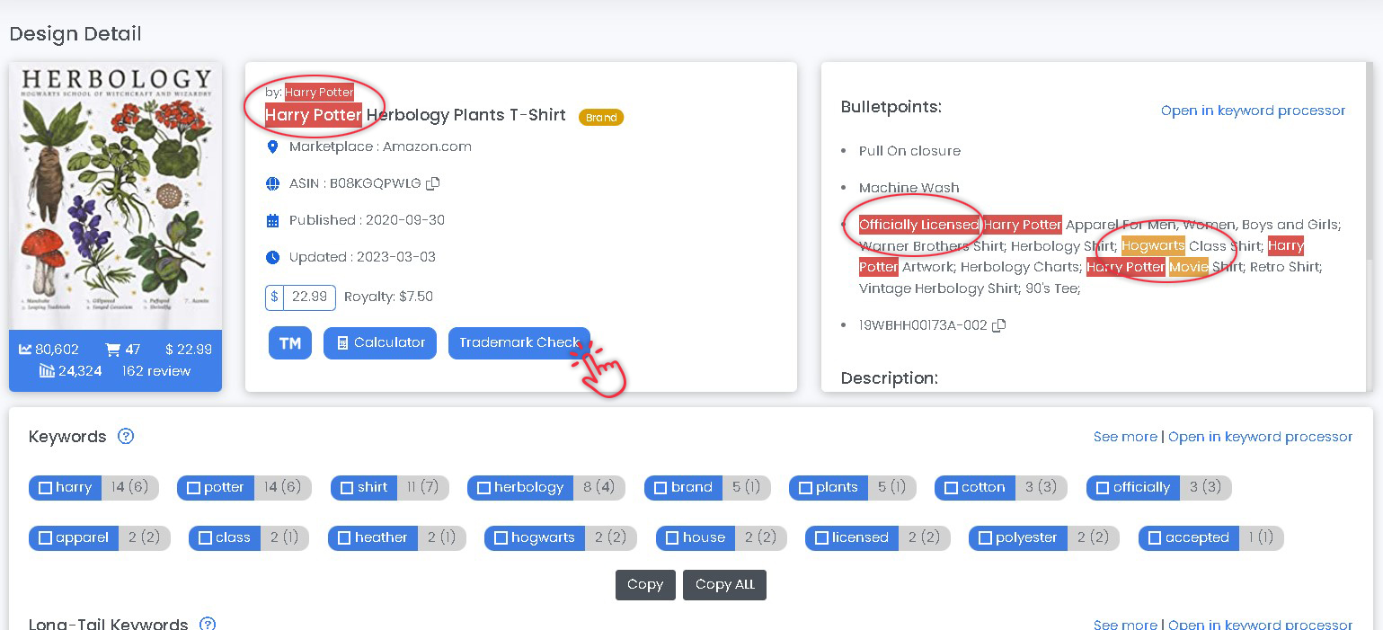Click the Copy ALL button
This screenshot has height=630, width=1383.
tap(724, 584)
